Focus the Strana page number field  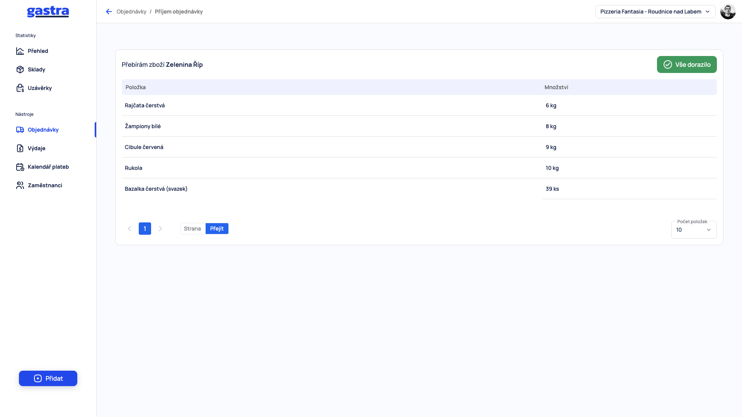pyautogui.click(x=193, y=229)
